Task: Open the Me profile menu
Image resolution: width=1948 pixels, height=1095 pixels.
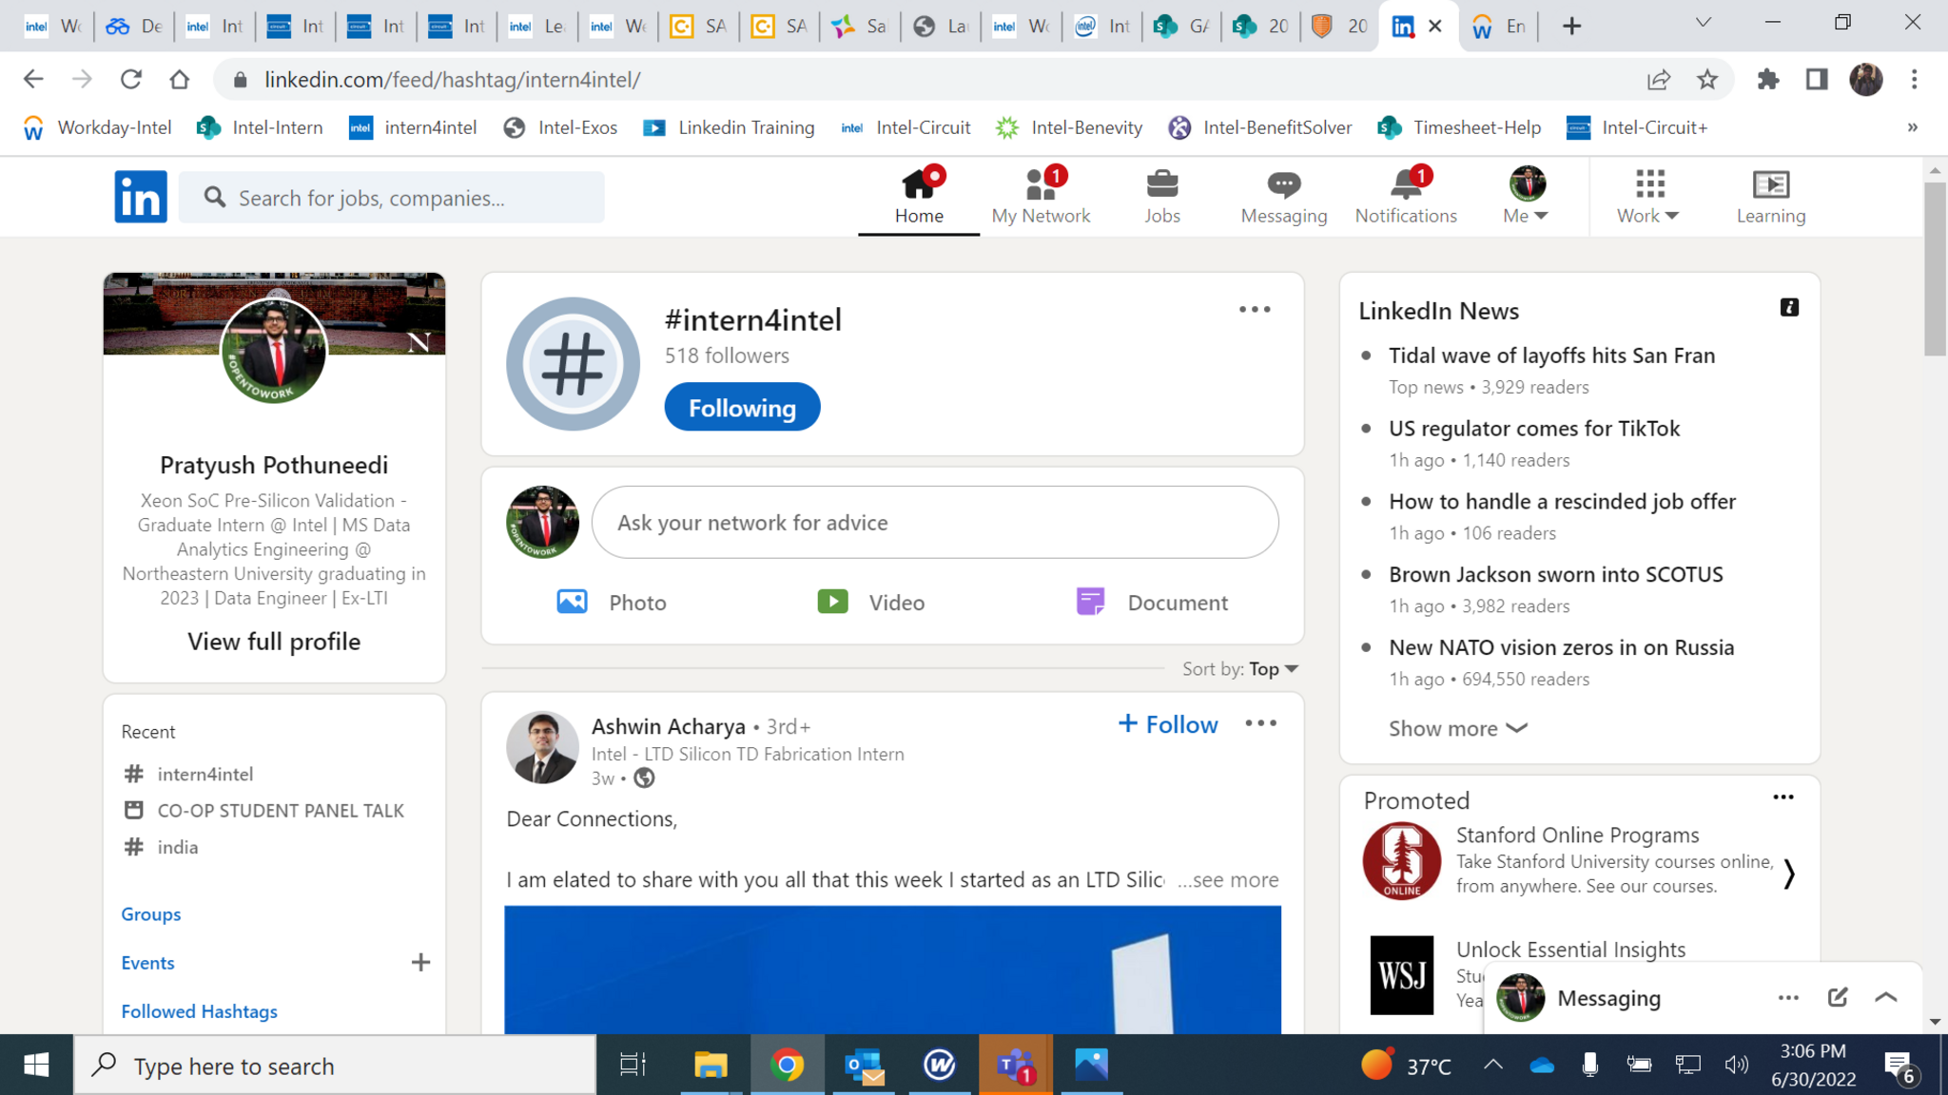Action: (x=1527, y=196)
